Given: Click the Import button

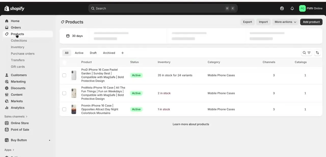Looking at the screenshot, I should coord(263,22).
